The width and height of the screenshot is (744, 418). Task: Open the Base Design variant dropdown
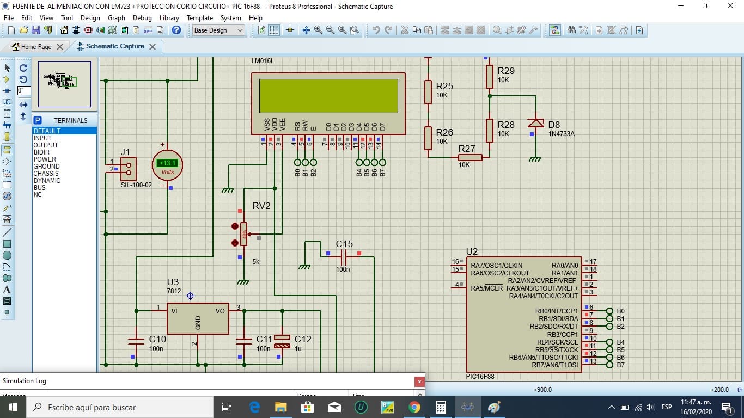218,30
